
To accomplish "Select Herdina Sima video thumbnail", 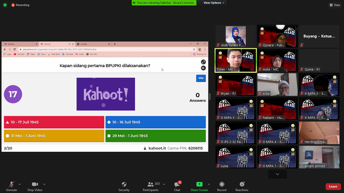I will (319, 133).
